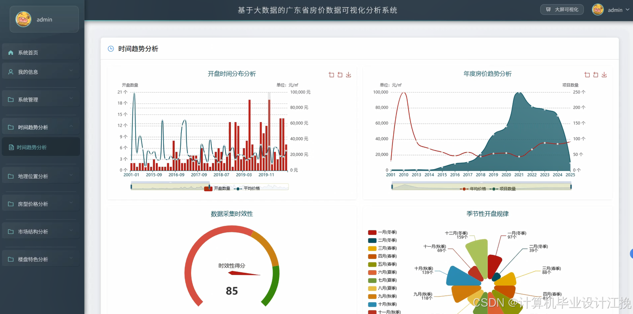Toggle 年均价格 legend series

(473, 189)
